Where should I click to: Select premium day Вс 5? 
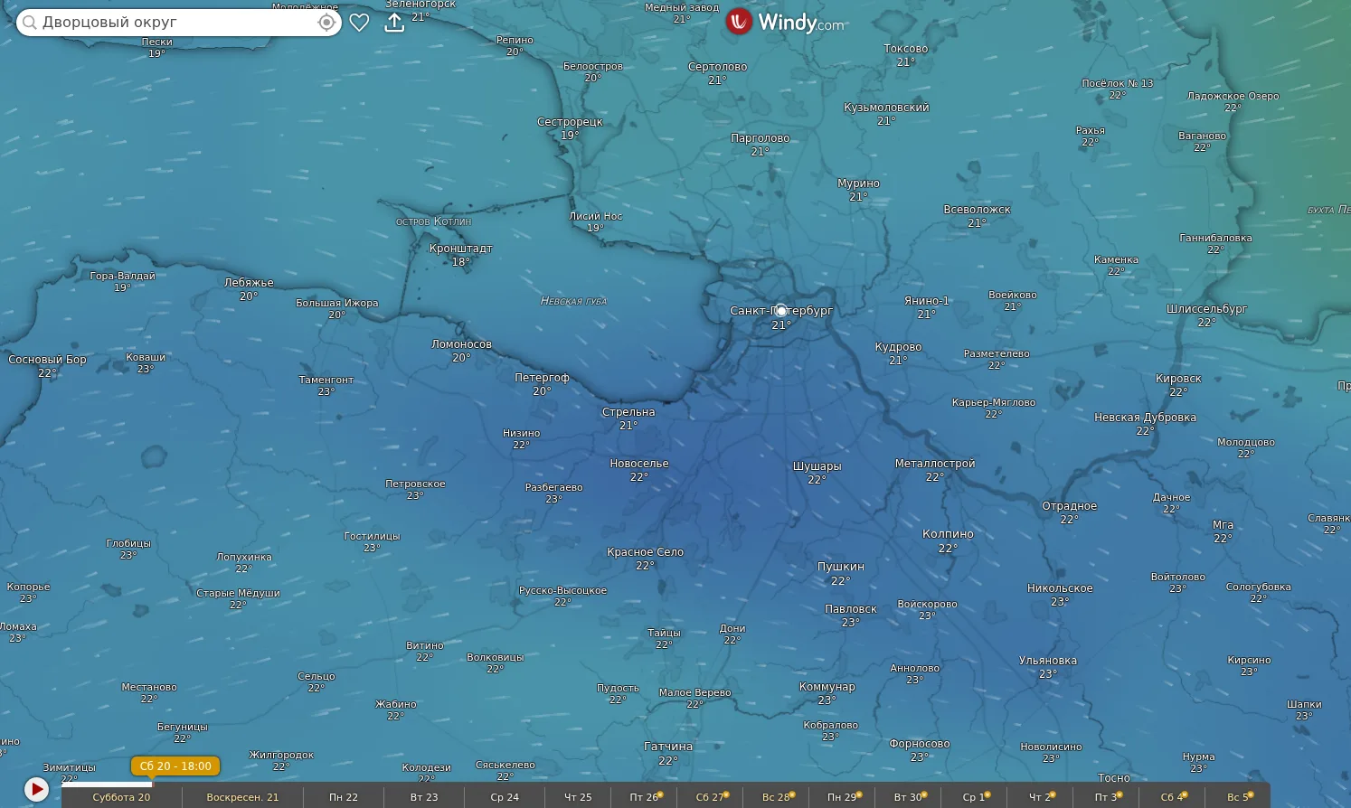coord(1238,797)
